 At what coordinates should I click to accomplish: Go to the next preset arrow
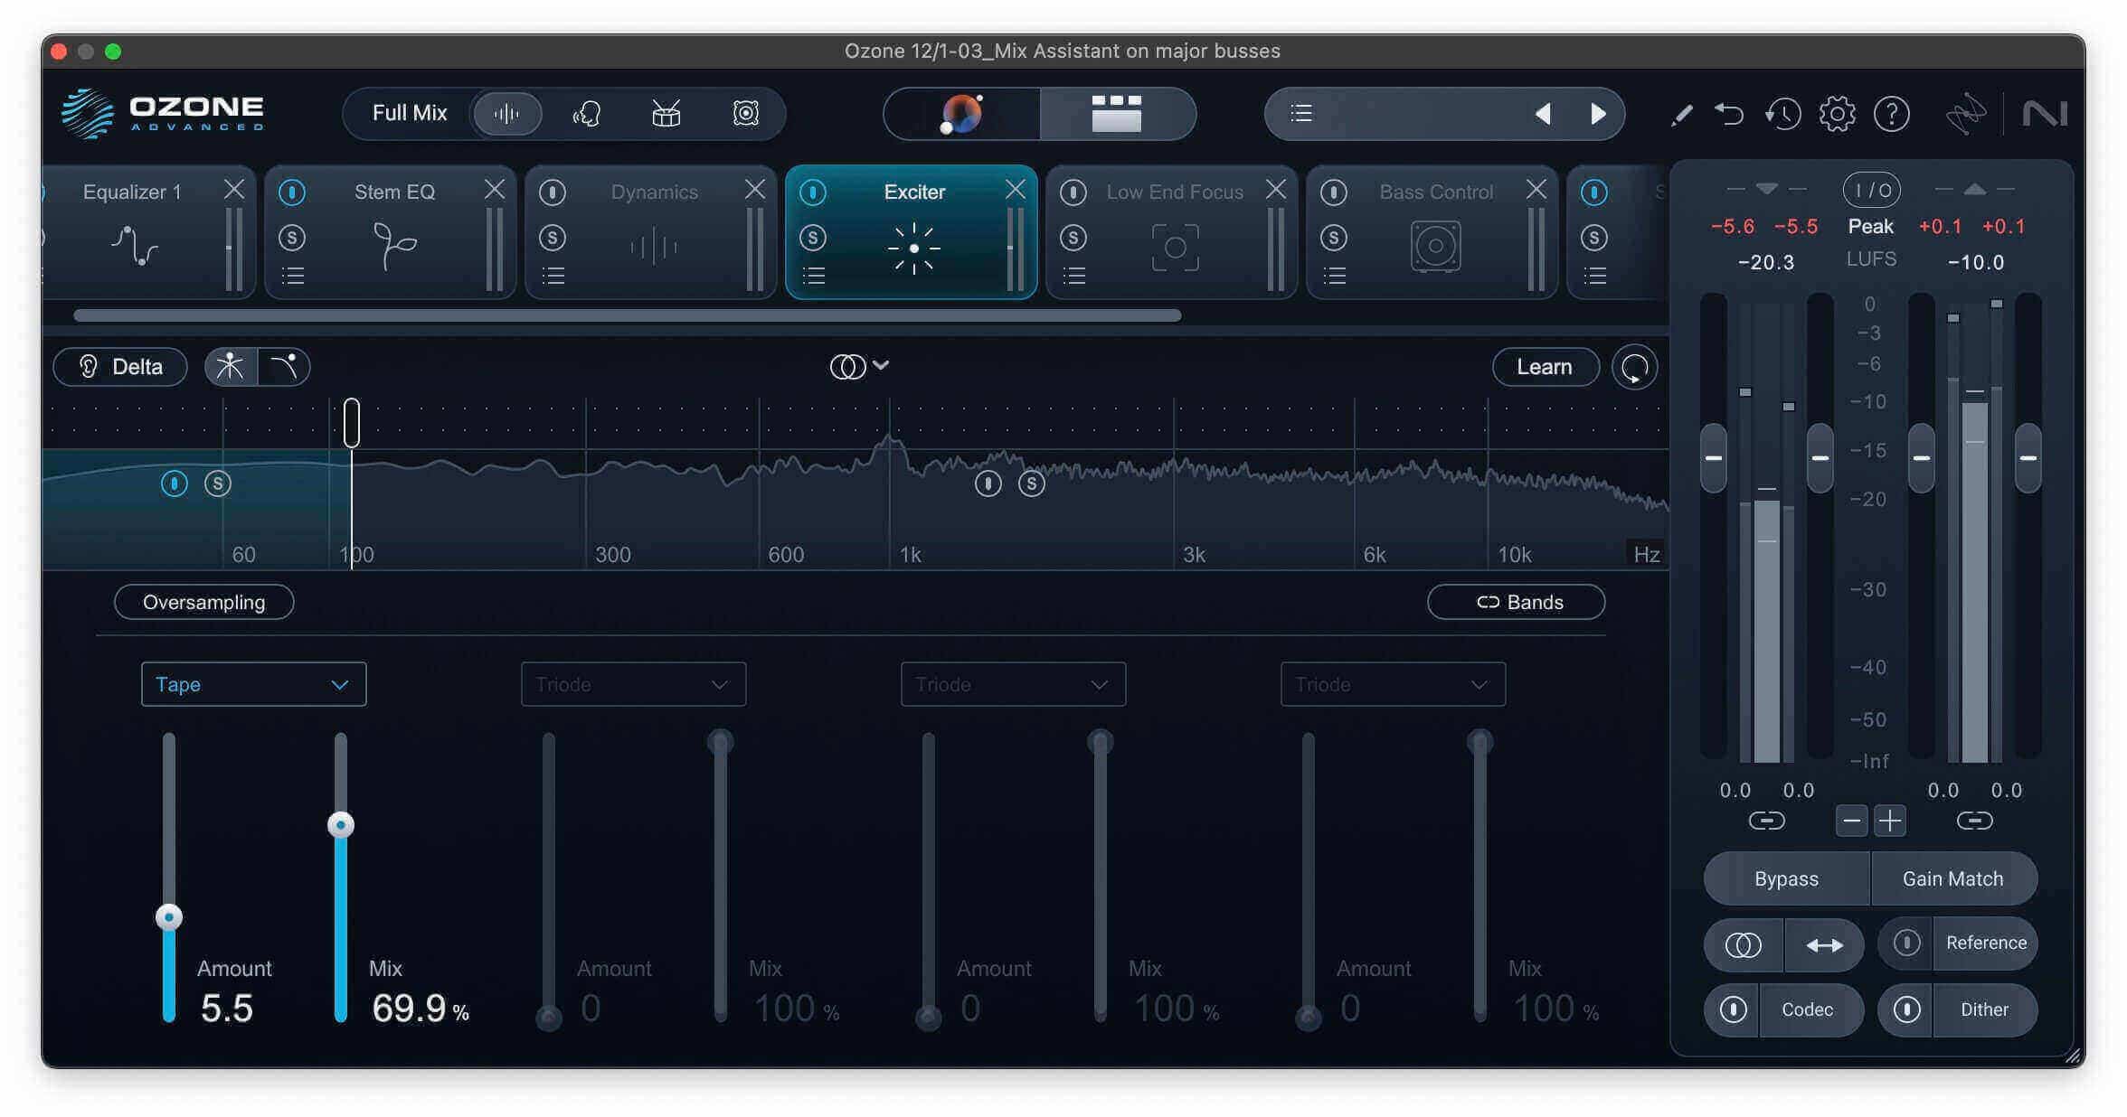tap(1598, 114)
